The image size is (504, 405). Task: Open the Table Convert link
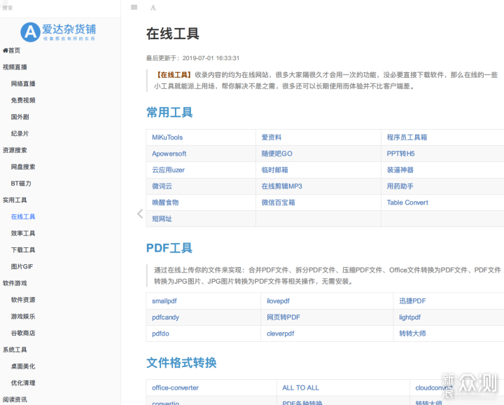pyautogui.click(x=407, y=202)
